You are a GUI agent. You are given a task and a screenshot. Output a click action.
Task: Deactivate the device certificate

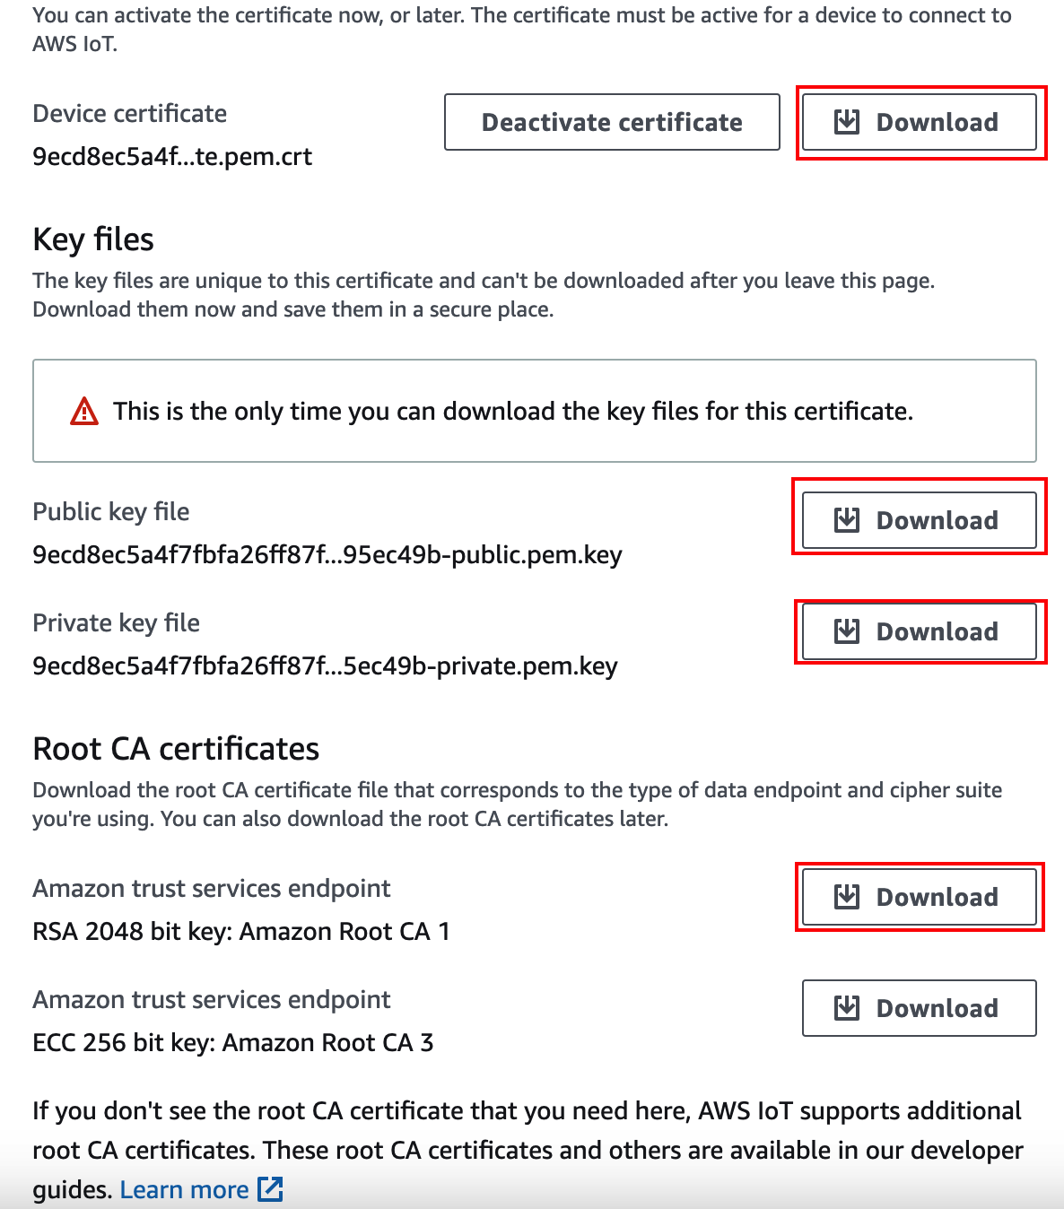click(x=611, y=122)
